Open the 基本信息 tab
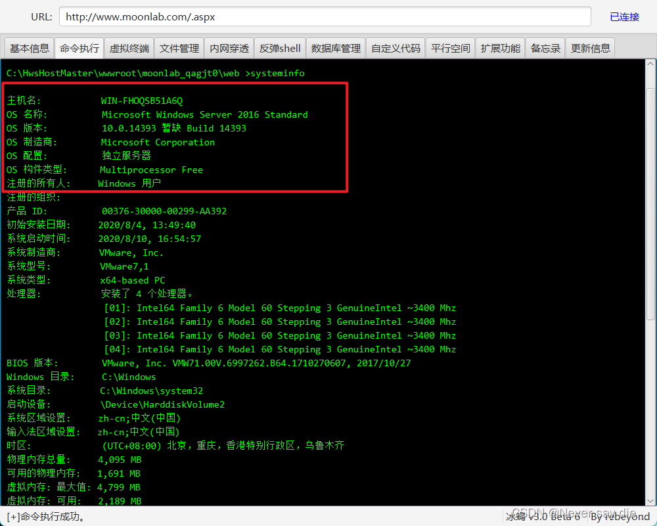Image resolution: width=657 pixels, height=526 pixels. click(30, 48)
